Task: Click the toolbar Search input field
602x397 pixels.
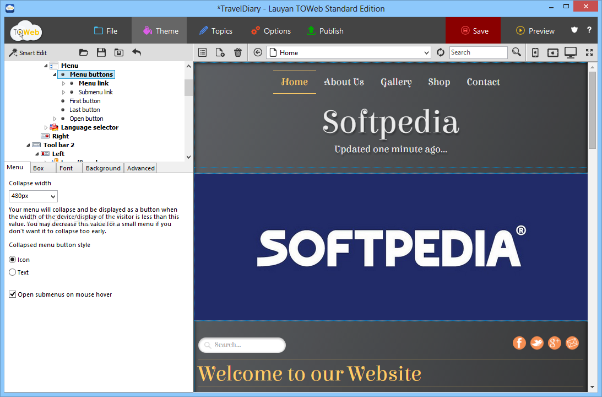Action: pos(479,52)
